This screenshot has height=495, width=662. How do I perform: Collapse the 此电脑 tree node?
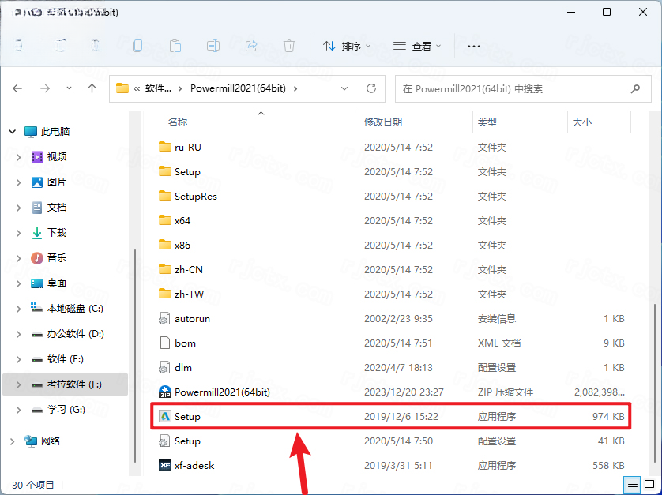tap(12, 132)
